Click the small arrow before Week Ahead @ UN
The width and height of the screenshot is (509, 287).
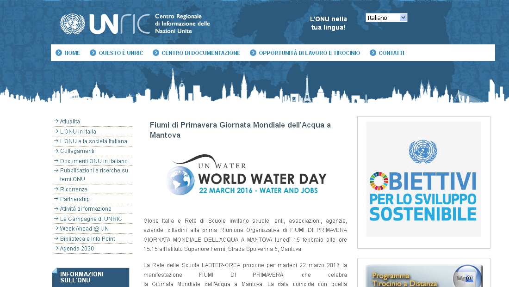click(x=56, y=228)
